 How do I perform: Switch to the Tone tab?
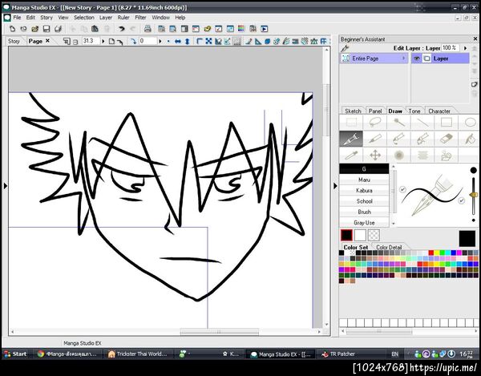pos(414,111)
